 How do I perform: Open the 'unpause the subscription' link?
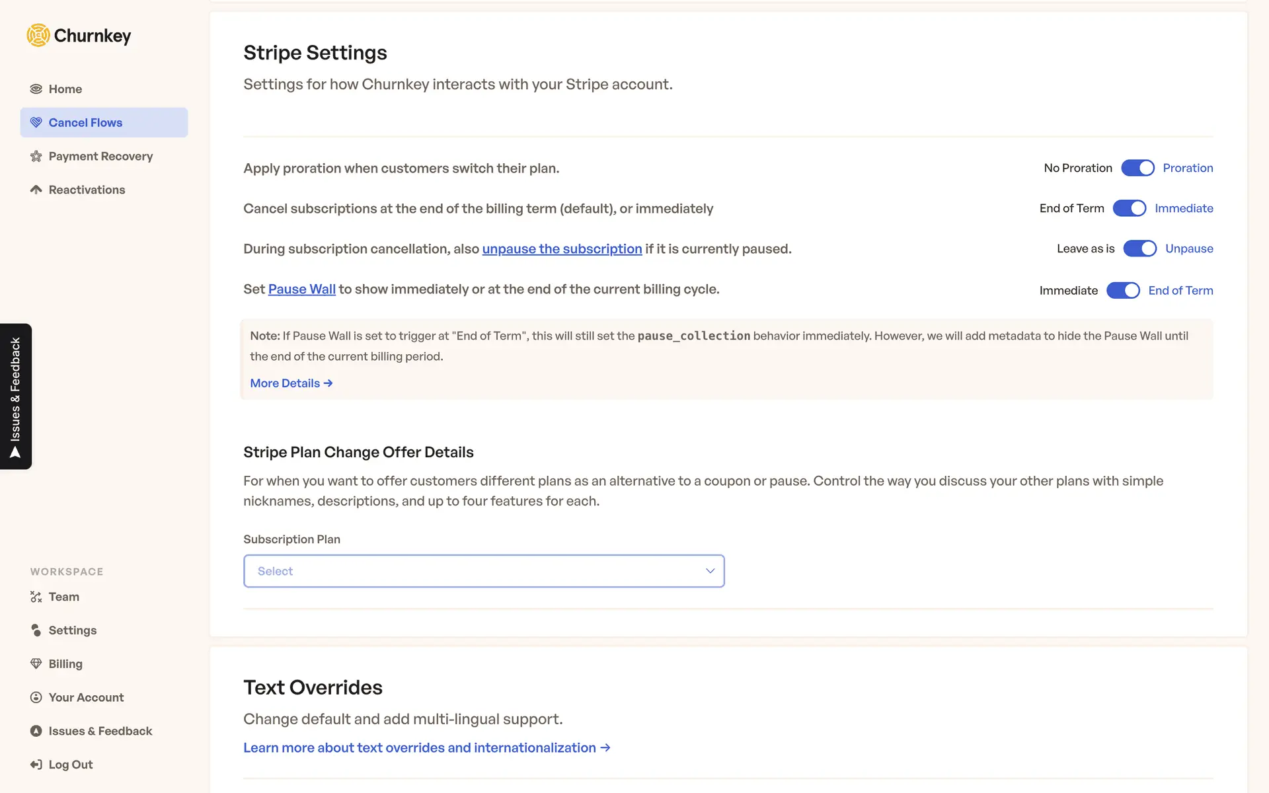click(562, 249)
